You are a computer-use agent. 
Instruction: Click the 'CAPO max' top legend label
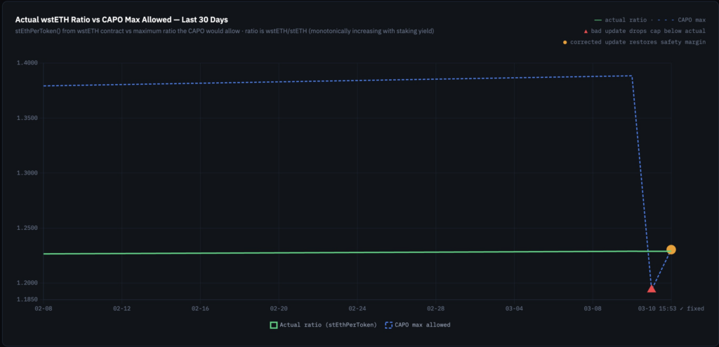tap(692, 20)
